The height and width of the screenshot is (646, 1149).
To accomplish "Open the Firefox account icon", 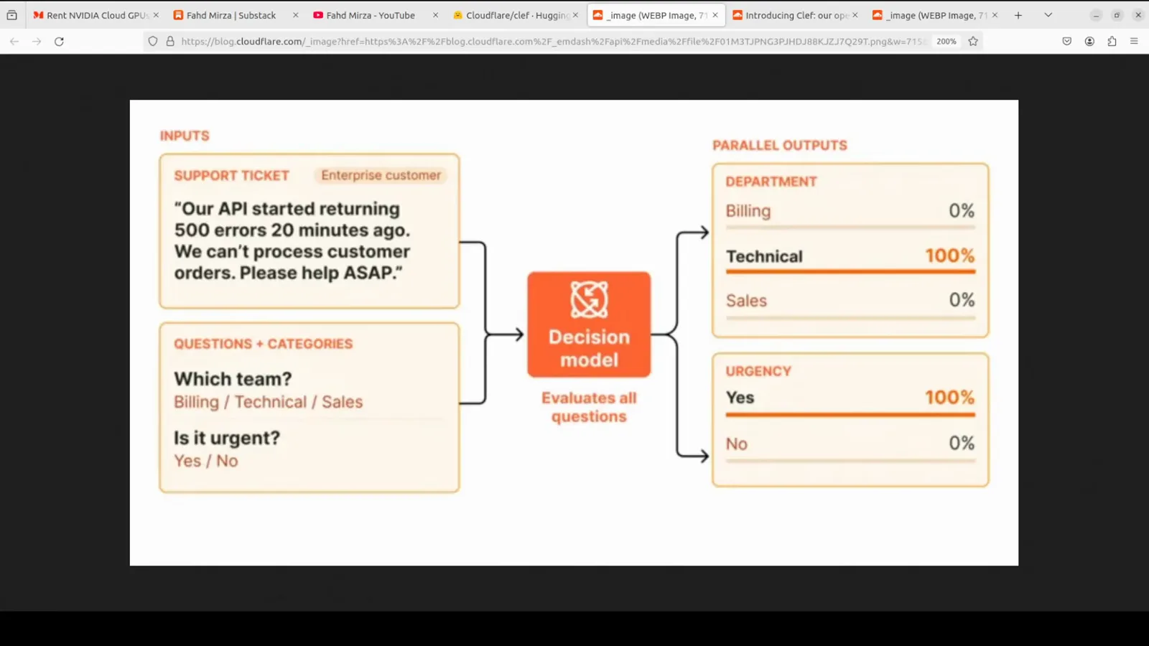I will tap(1089, 42).
